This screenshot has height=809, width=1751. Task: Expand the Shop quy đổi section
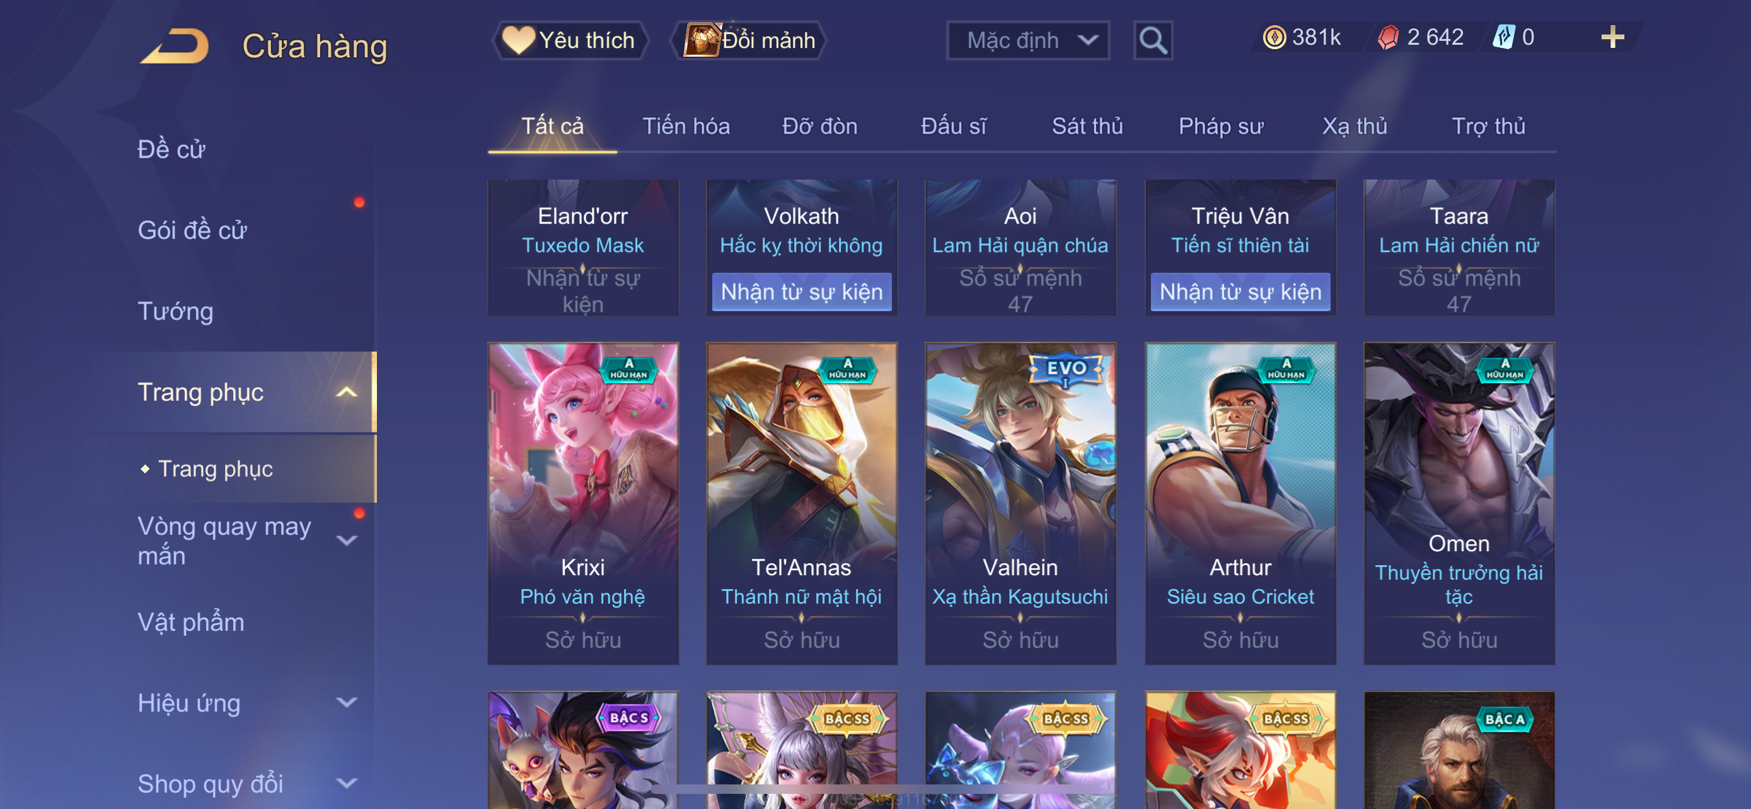click(347, 783)
